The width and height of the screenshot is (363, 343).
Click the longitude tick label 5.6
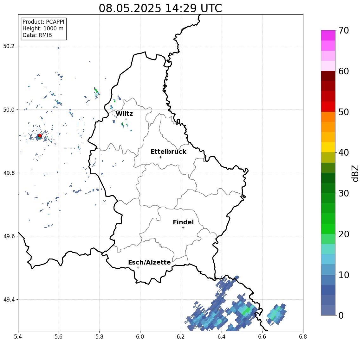[x=59, y=337]
